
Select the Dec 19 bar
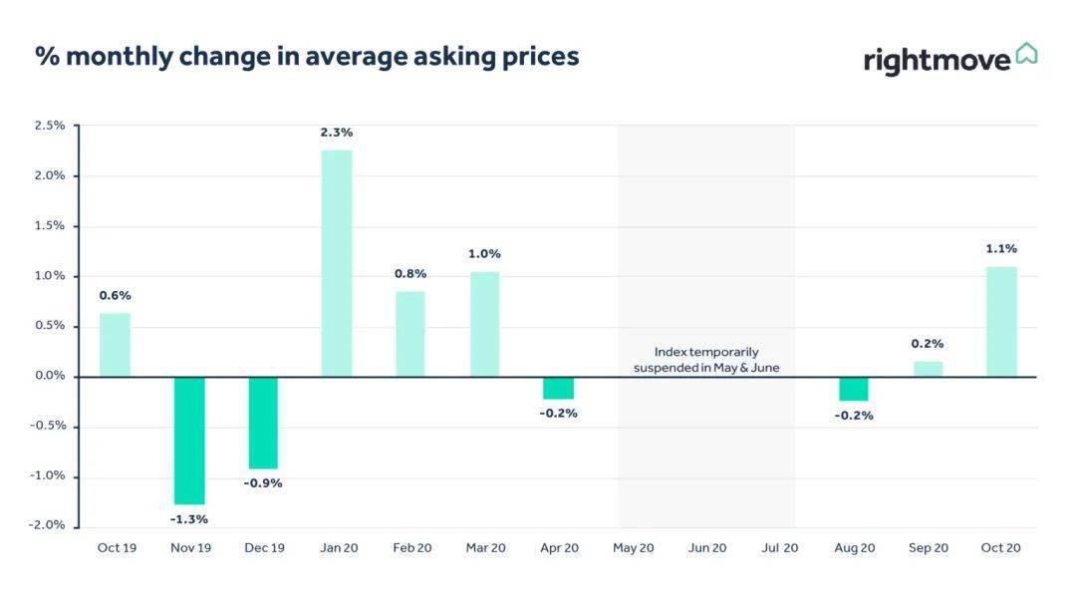(263, 423)
